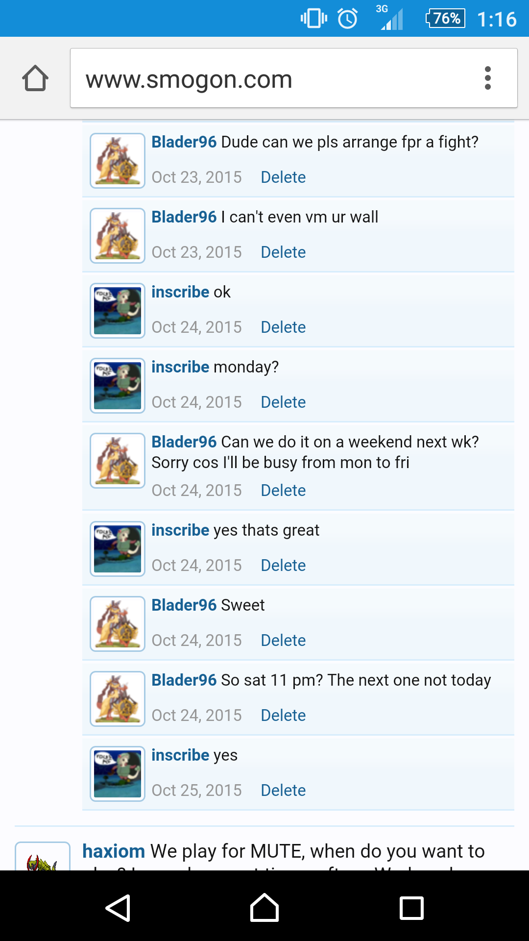The width and height of the screenshot is (529, 941).
Task: Tap Blader96's avatar beside "So sat 11 pm?"
Action: (118, 699)
